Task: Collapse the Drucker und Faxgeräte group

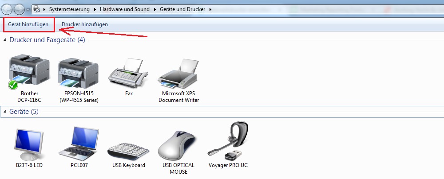Action: [5, 40]
